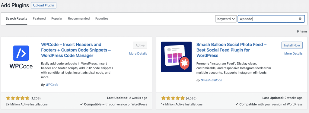Open the Keyword search type dropdown
This screenshot has height=113, width=309.
(226, 19)
